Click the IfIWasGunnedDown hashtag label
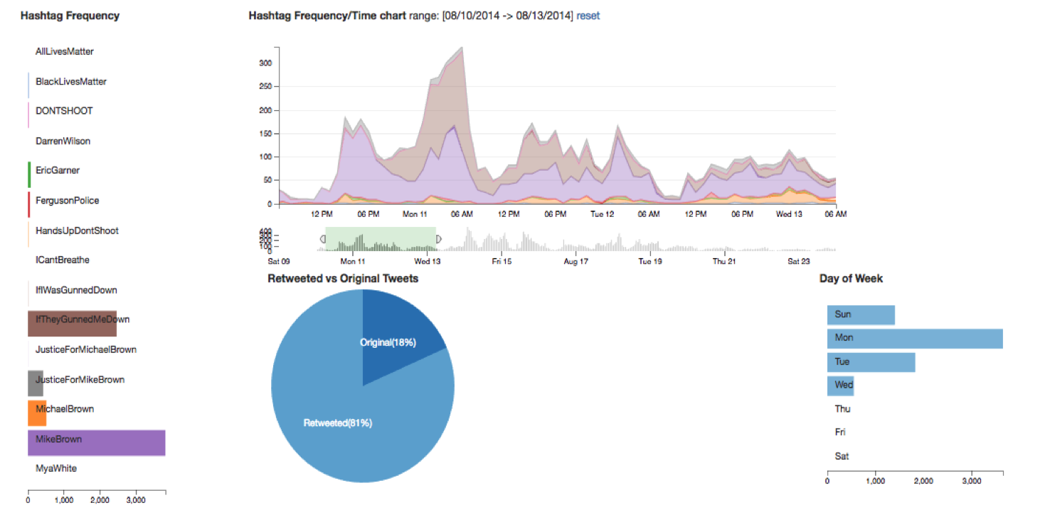 pos(76,290)
